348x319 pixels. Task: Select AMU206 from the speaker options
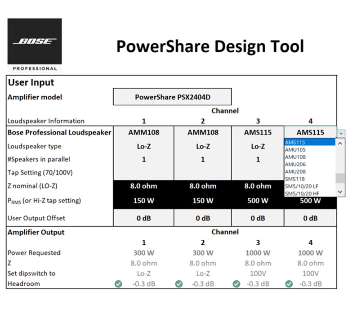coord(309,164)
